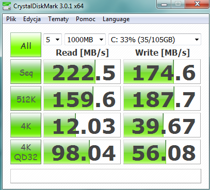Click the CrystalDiskMark title bar icon

click(7, 6)
